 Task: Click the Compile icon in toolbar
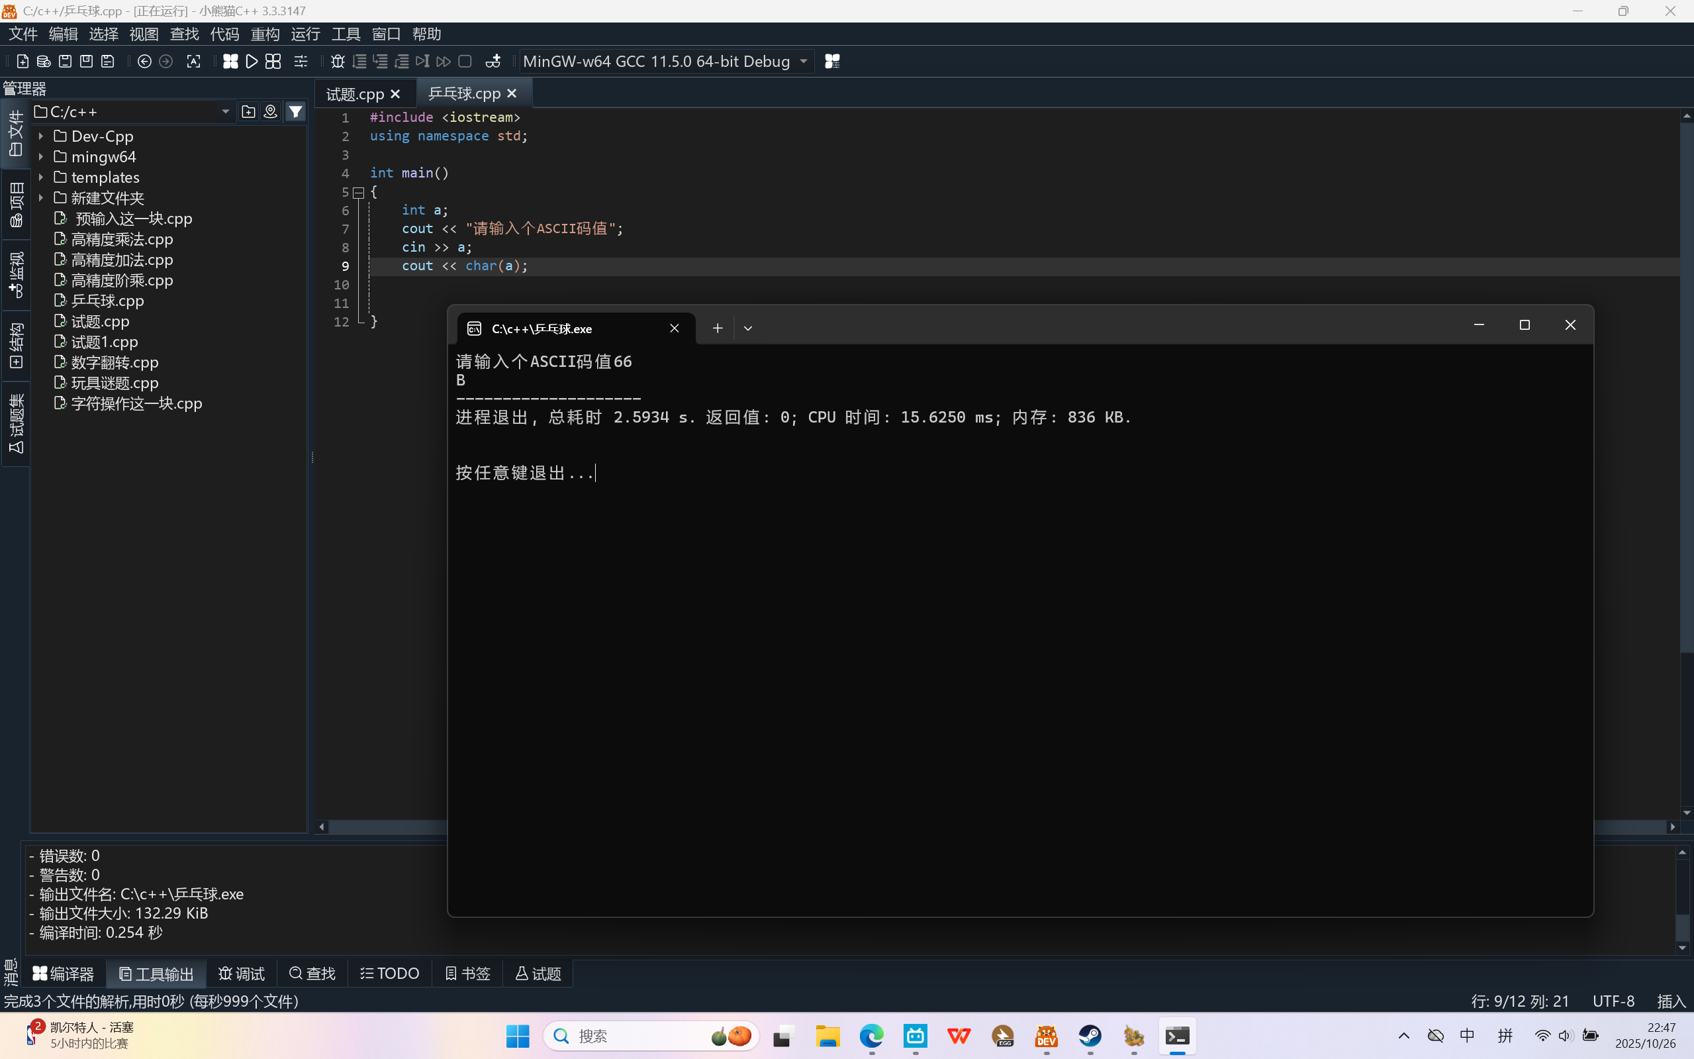[230, 62]
